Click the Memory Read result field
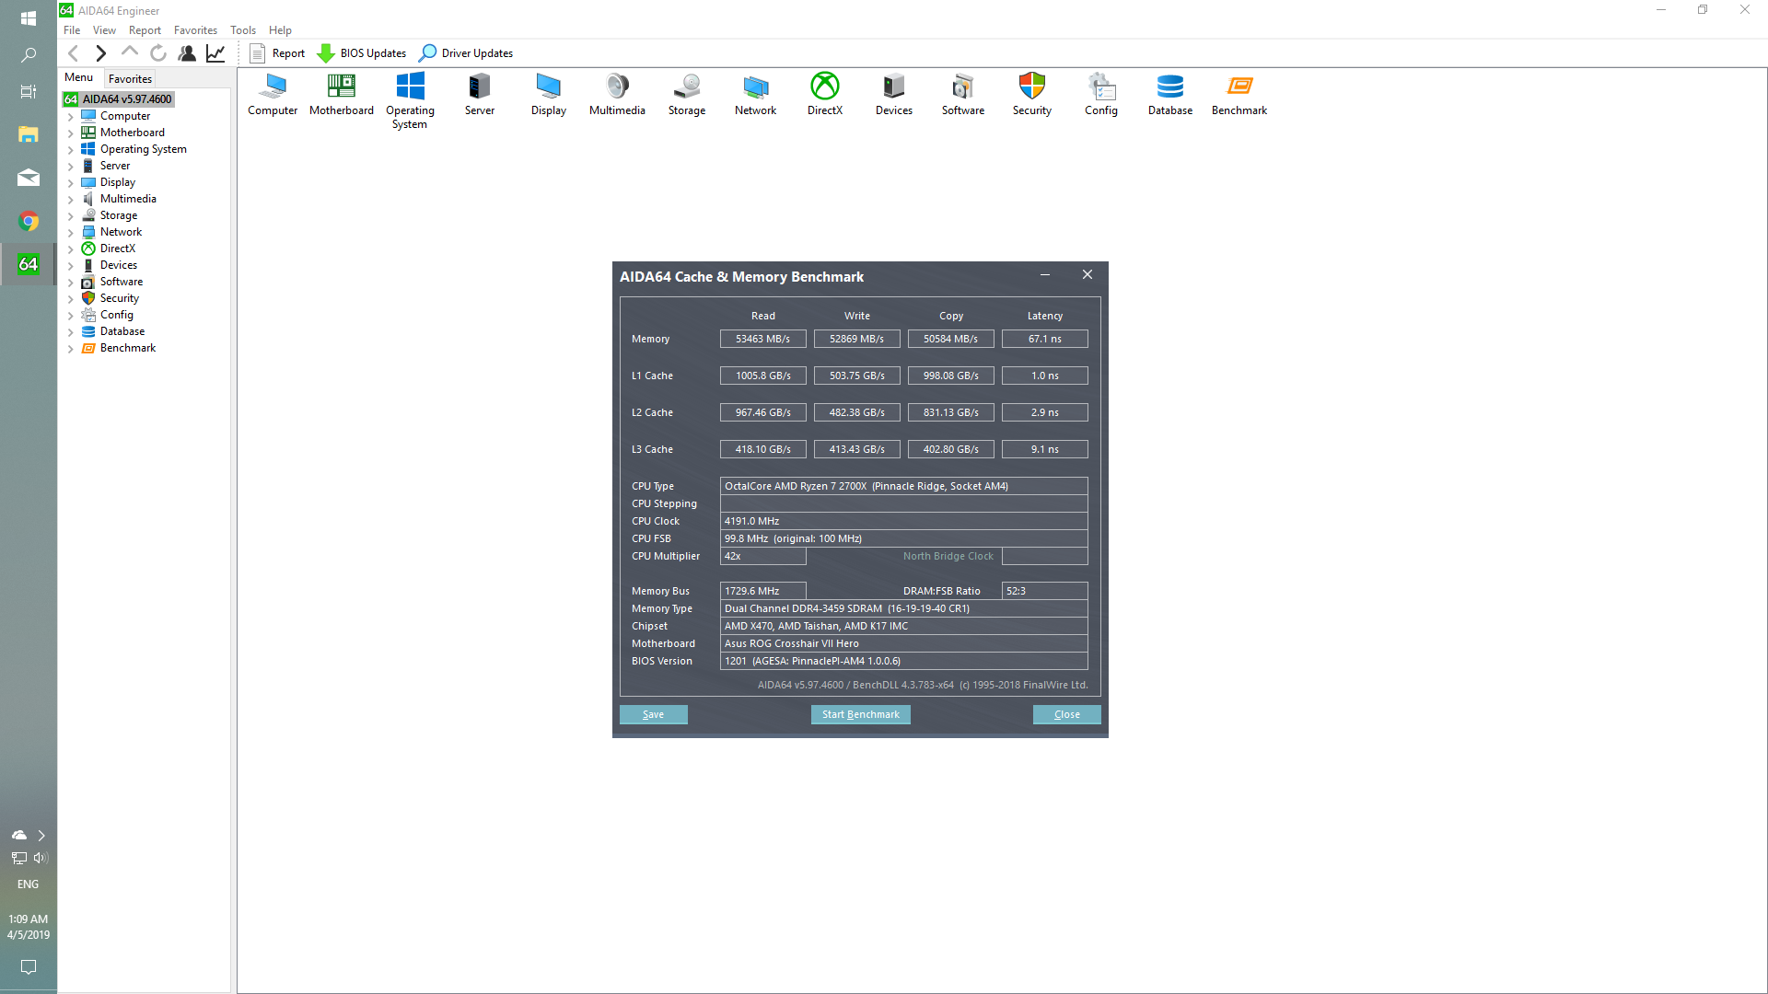This screenshot has height=994, width=1768. 762,339
